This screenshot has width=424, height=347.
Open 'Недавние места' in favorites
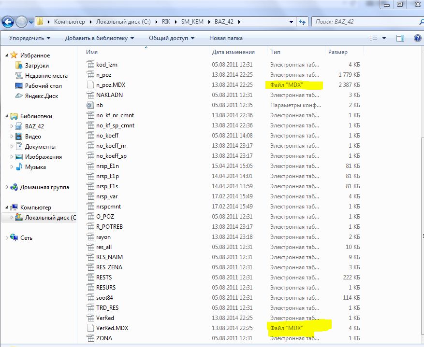(x=46, y=76)
